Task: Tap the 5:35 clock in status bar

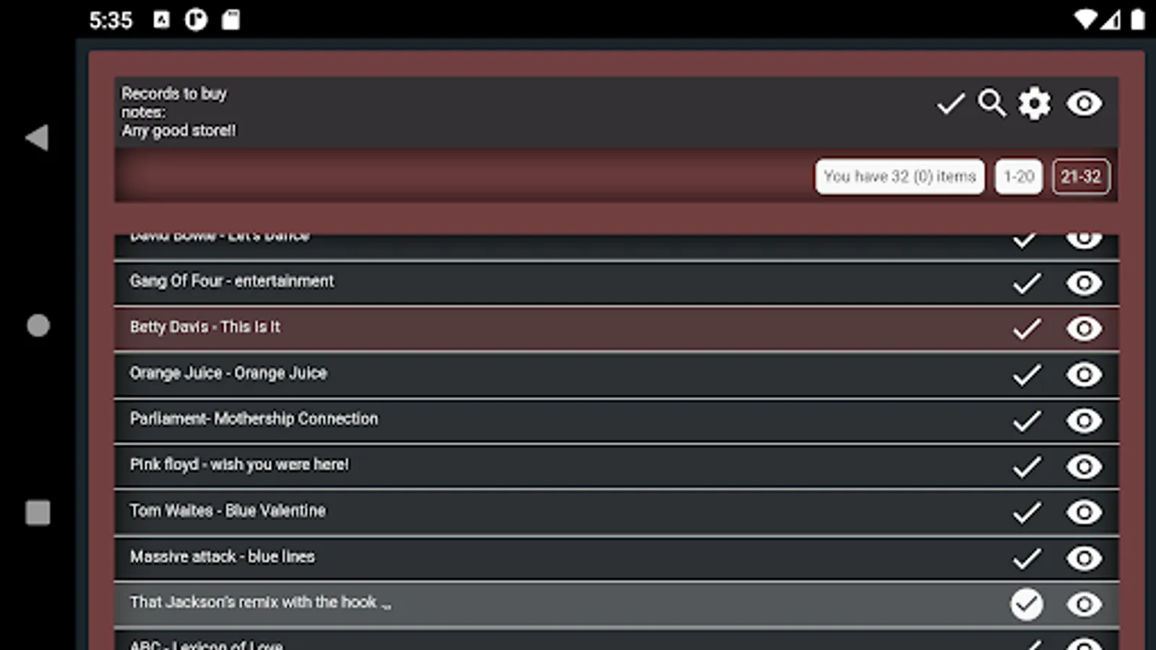Action: pos(111,20)
